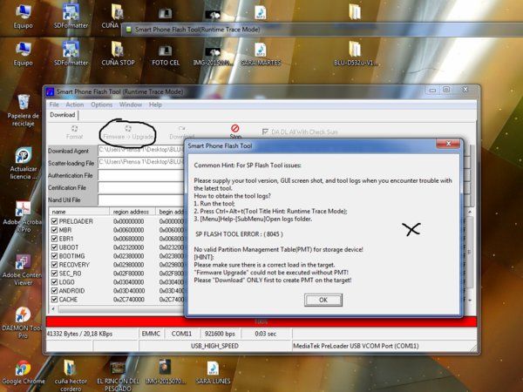Viewport: 523px width, 392px height.
Task: Select the SDFormatter shortcut in the second row
Action: (71, 54)
